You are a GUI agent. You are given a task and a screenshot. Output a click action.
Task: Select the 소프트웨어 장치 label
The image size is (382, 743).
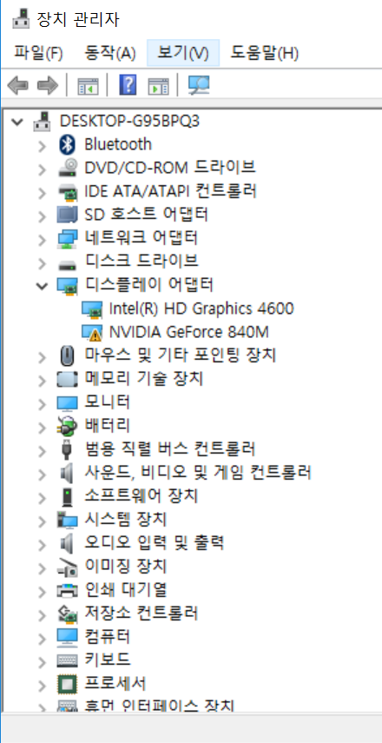coord(141,496)
